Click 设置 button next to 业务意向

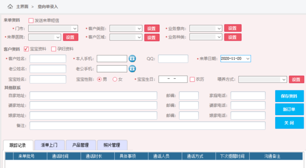(233, 28)
